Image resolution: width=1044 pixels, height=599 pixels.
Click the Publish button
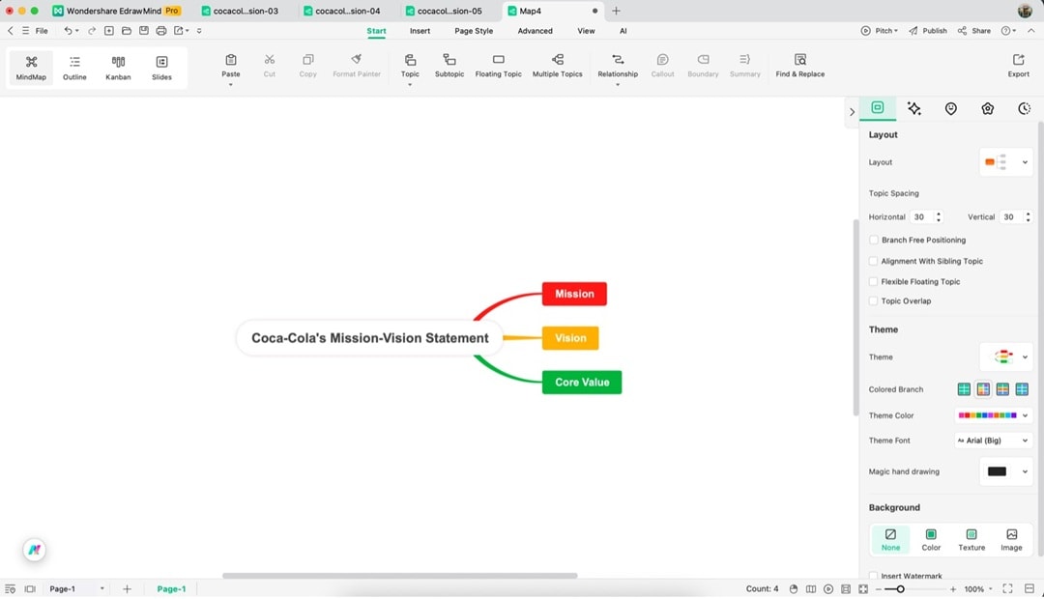point(927,31)
